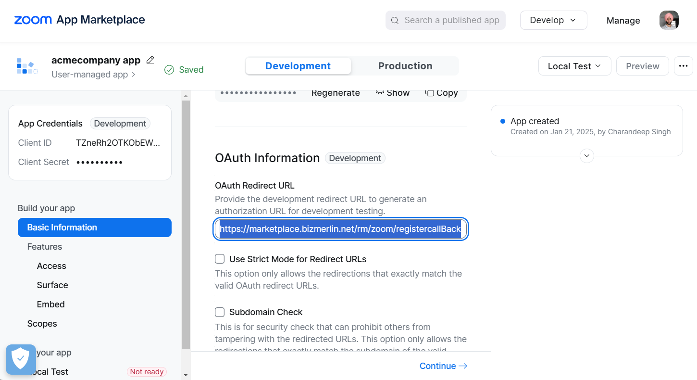Click the sidebar vertical scrollbar thumb
Image resolution: width=697 pixels, height=380 pixels.
coord(186,225)
